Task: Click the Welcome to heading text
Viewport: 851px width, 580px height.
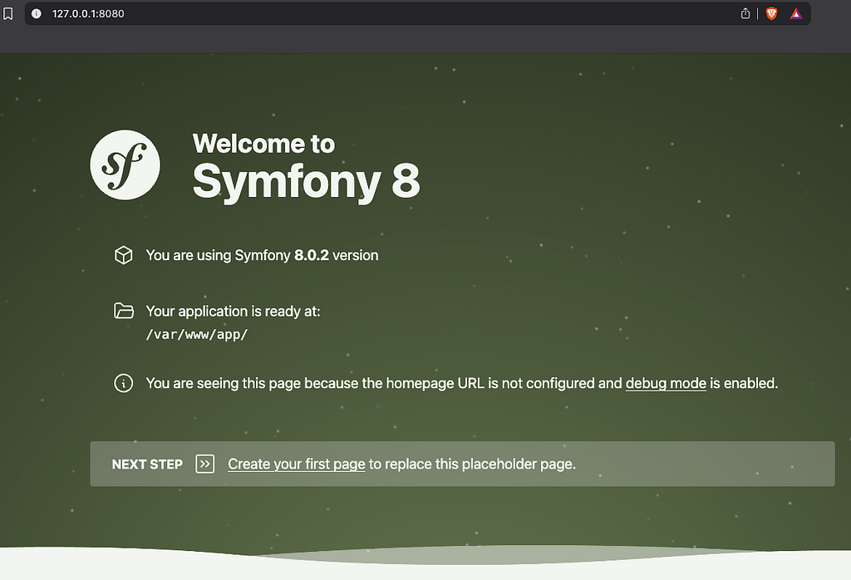Action: point(263,144)
